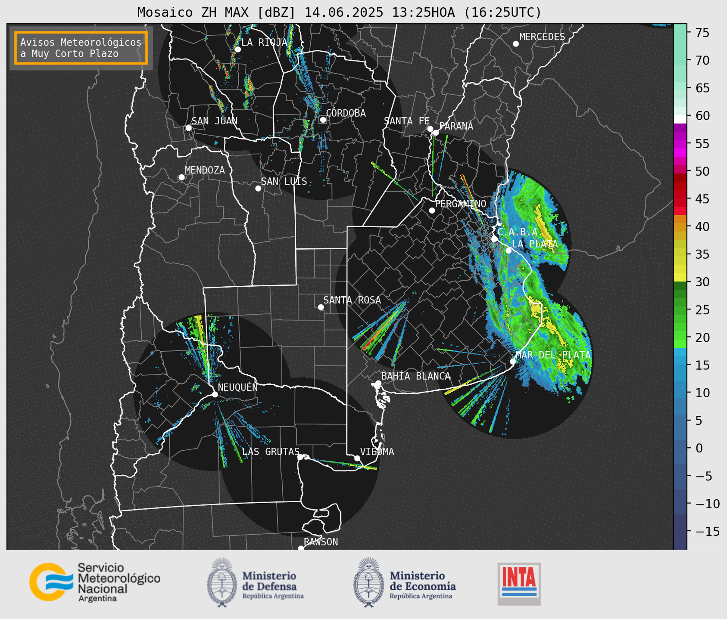Click the Viedma city marker

pos(357,458)
